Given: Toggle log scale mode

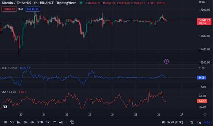Looking at the screenshot, I should click(199, 122).
